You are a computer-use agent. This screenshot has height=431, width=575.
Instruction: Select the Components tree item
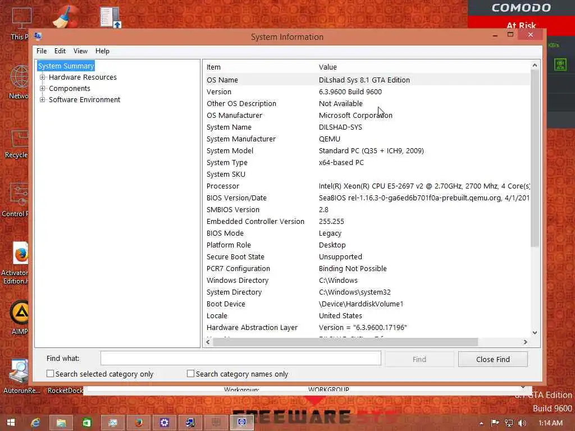tap(69, 88)
